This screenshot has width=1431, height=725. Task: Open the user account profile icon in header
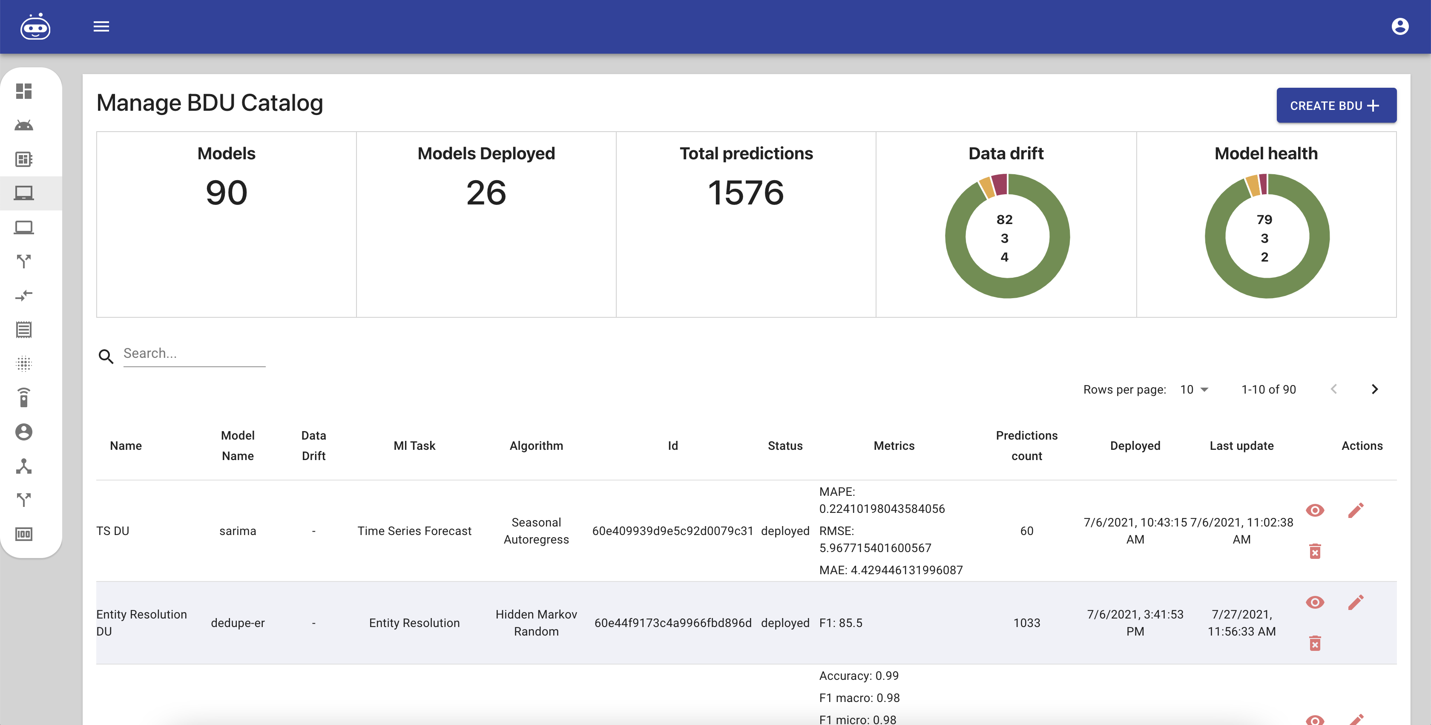tap(1400, 26)
